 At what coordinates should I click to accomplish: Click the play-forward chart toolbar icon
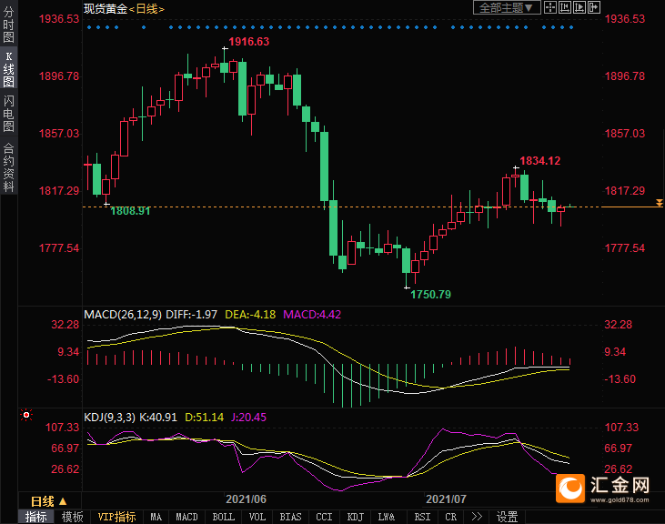tap(579, 7)
